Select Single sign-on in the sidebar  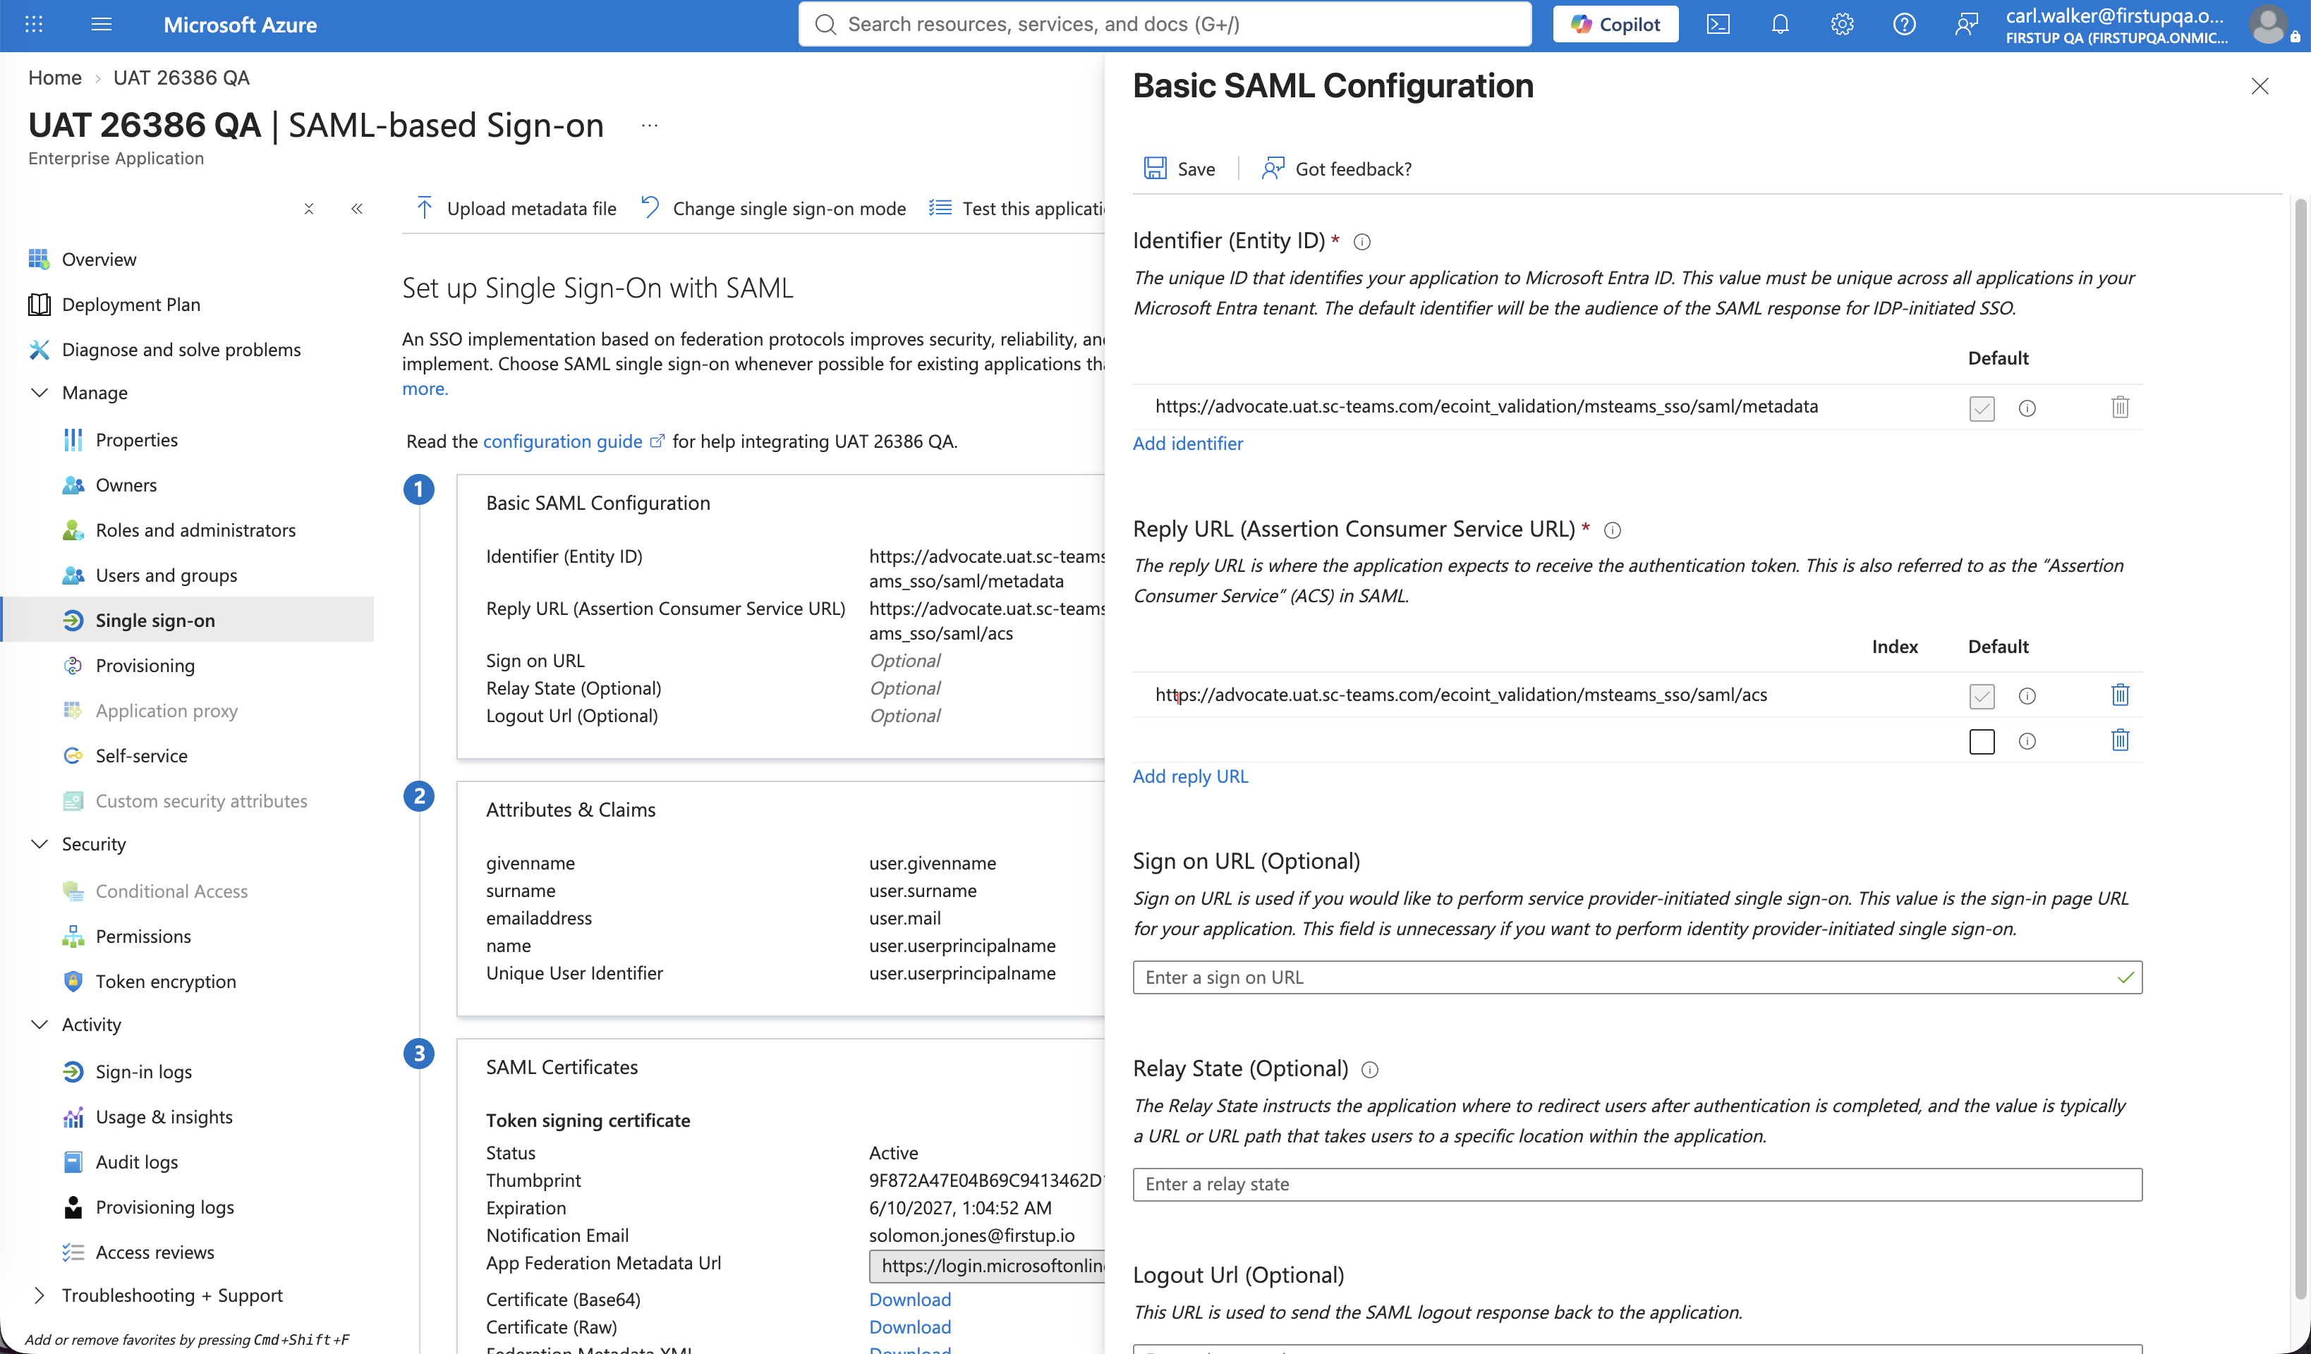pos(187,620)
